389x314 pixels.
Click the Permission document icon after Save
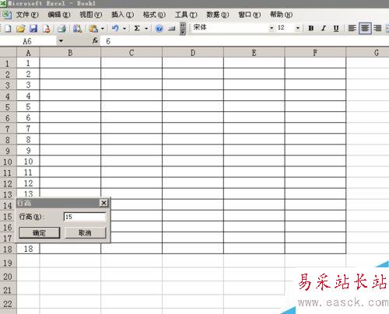coord(47,28)
